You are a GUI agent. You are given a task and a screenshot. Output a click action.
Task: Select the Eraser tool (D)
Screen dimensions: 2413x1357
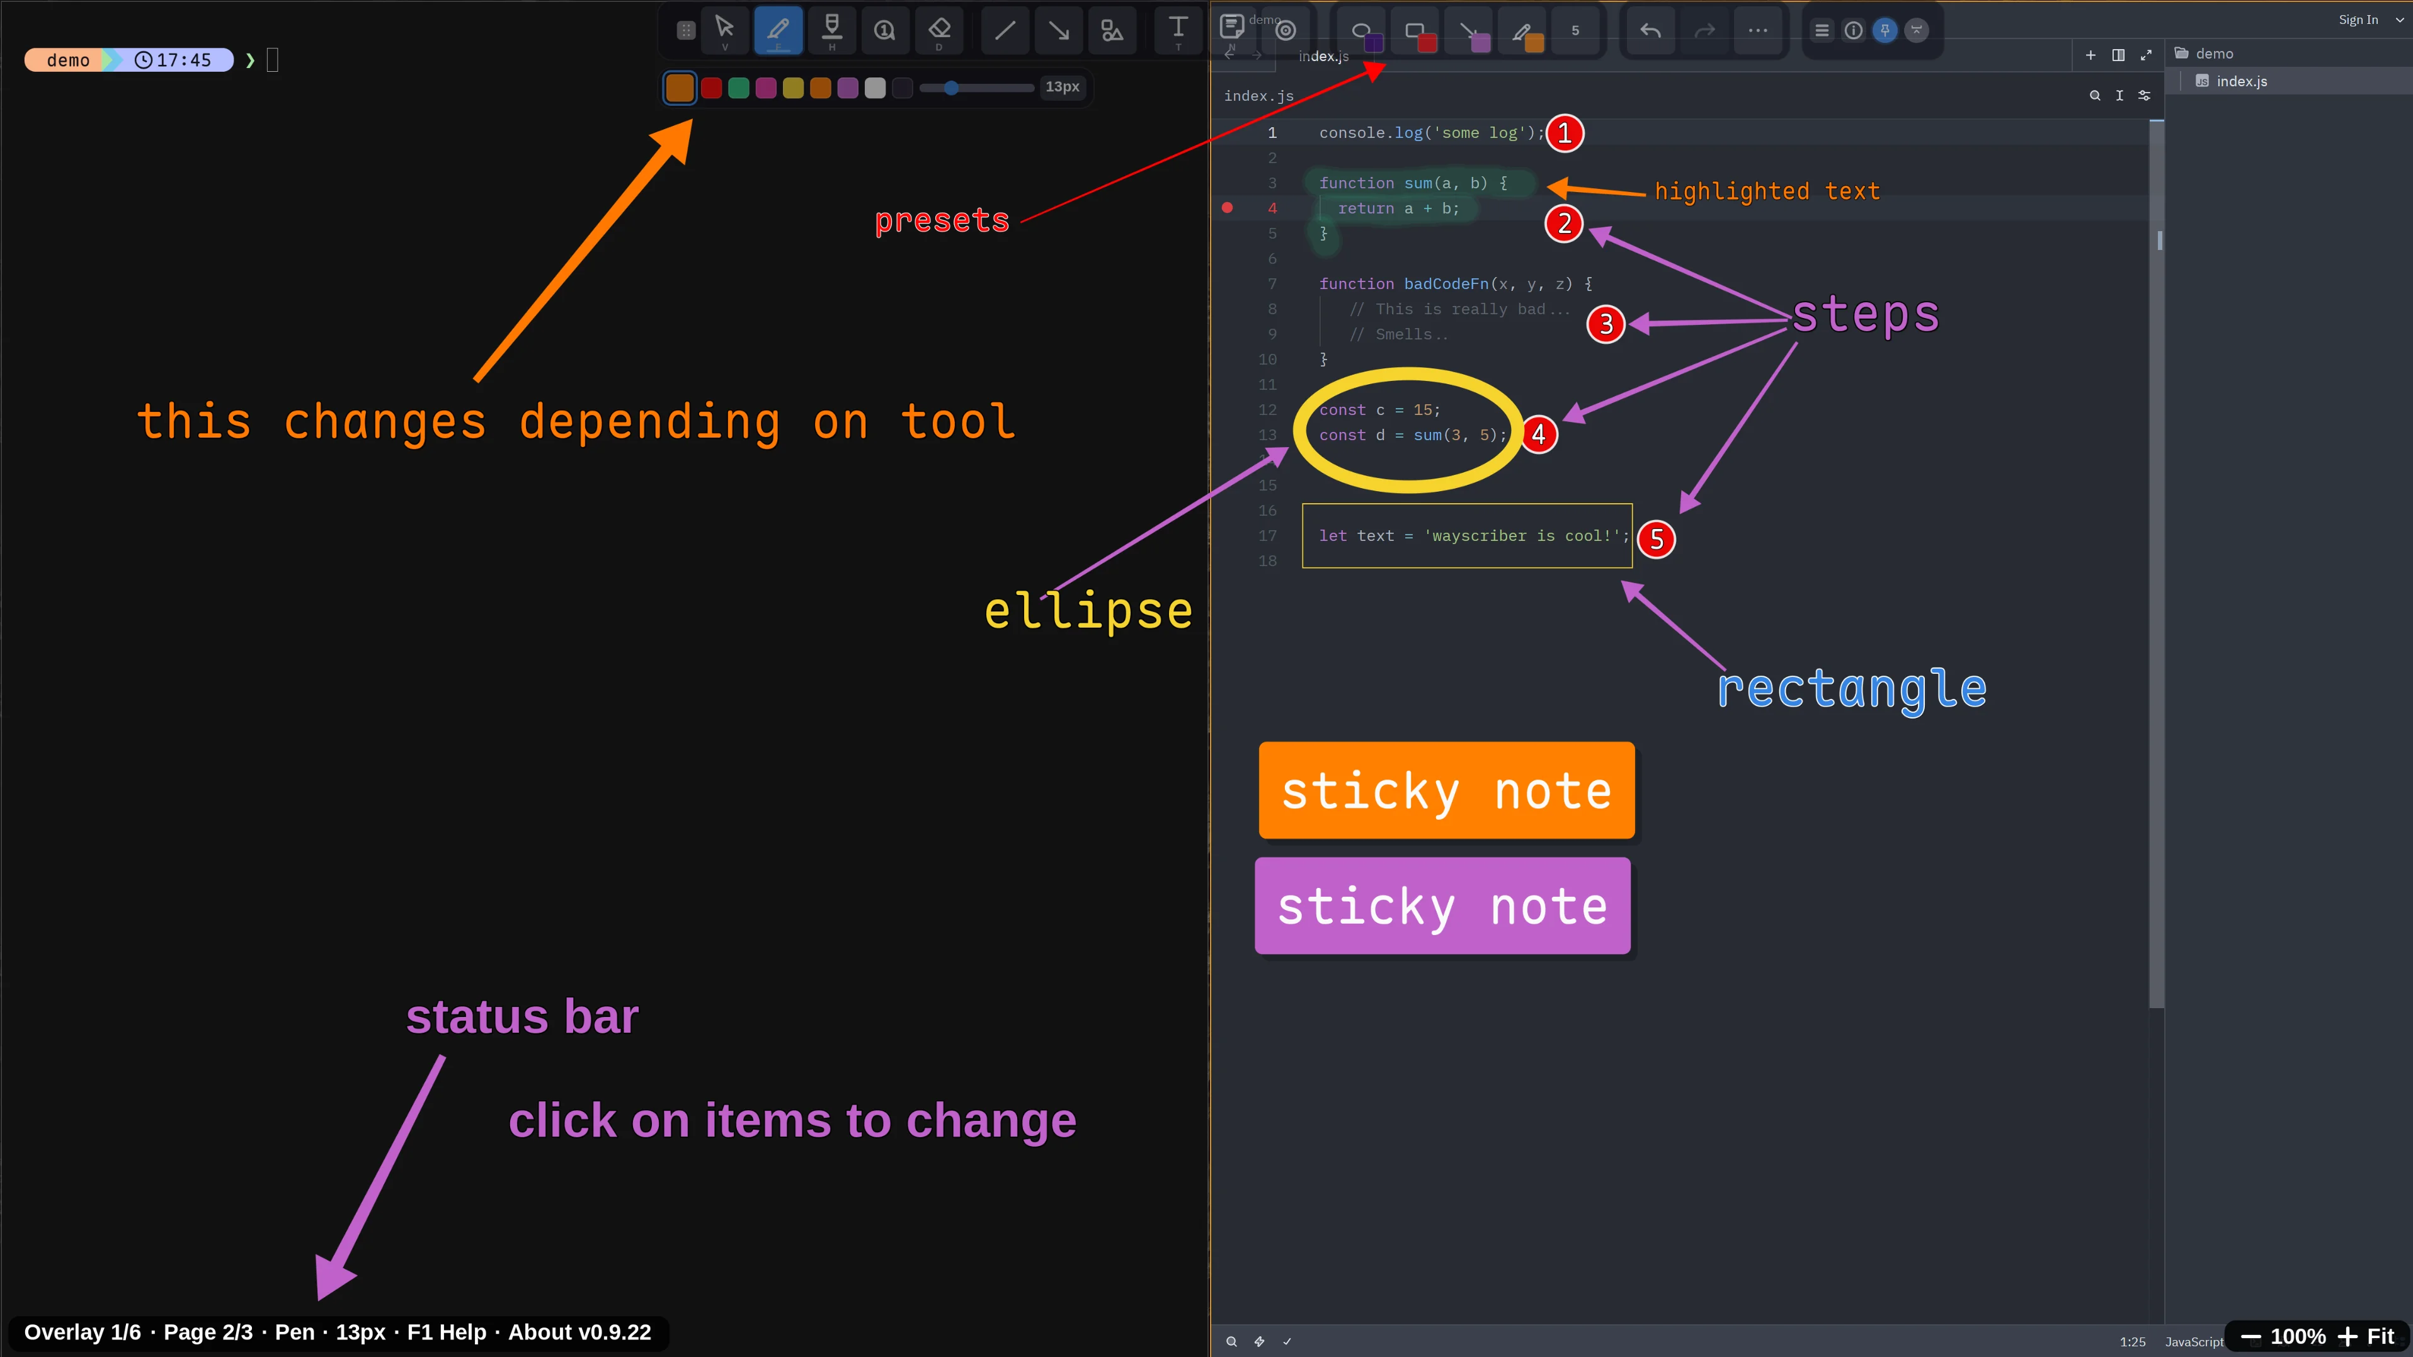point(938,30)
